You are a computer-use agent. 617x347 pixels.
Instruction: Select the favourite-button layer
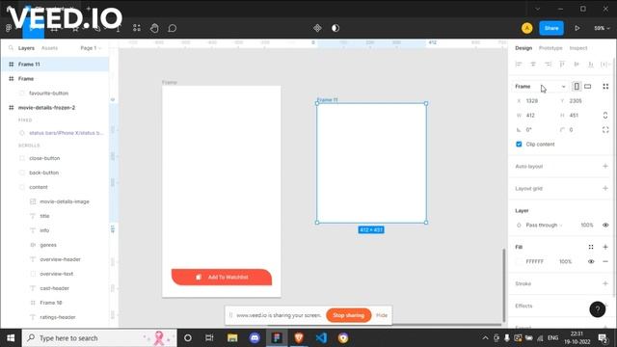55,93
